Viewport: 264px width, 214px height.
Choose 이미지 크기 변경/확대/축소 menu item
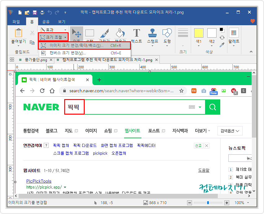coord(84,45)
